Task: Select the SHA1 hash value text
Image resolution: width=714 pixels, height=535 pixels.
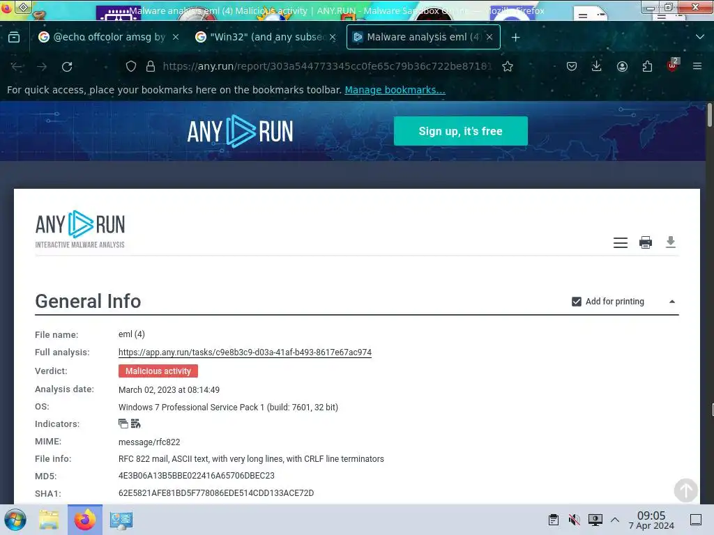Action: [216, 493]
